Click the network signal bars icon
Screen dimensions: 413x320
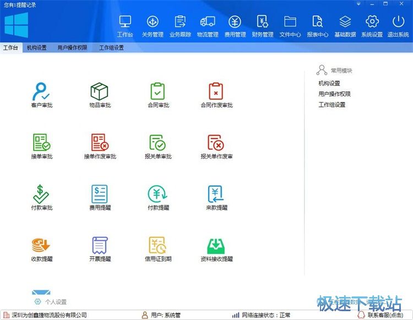[236, 315]
